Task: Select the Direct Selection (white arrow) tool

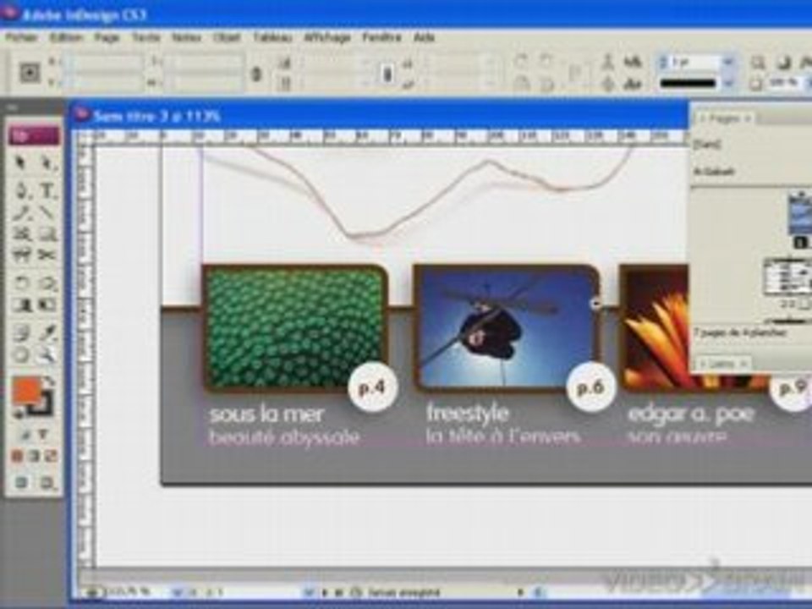Action: [x=47, y=162]
